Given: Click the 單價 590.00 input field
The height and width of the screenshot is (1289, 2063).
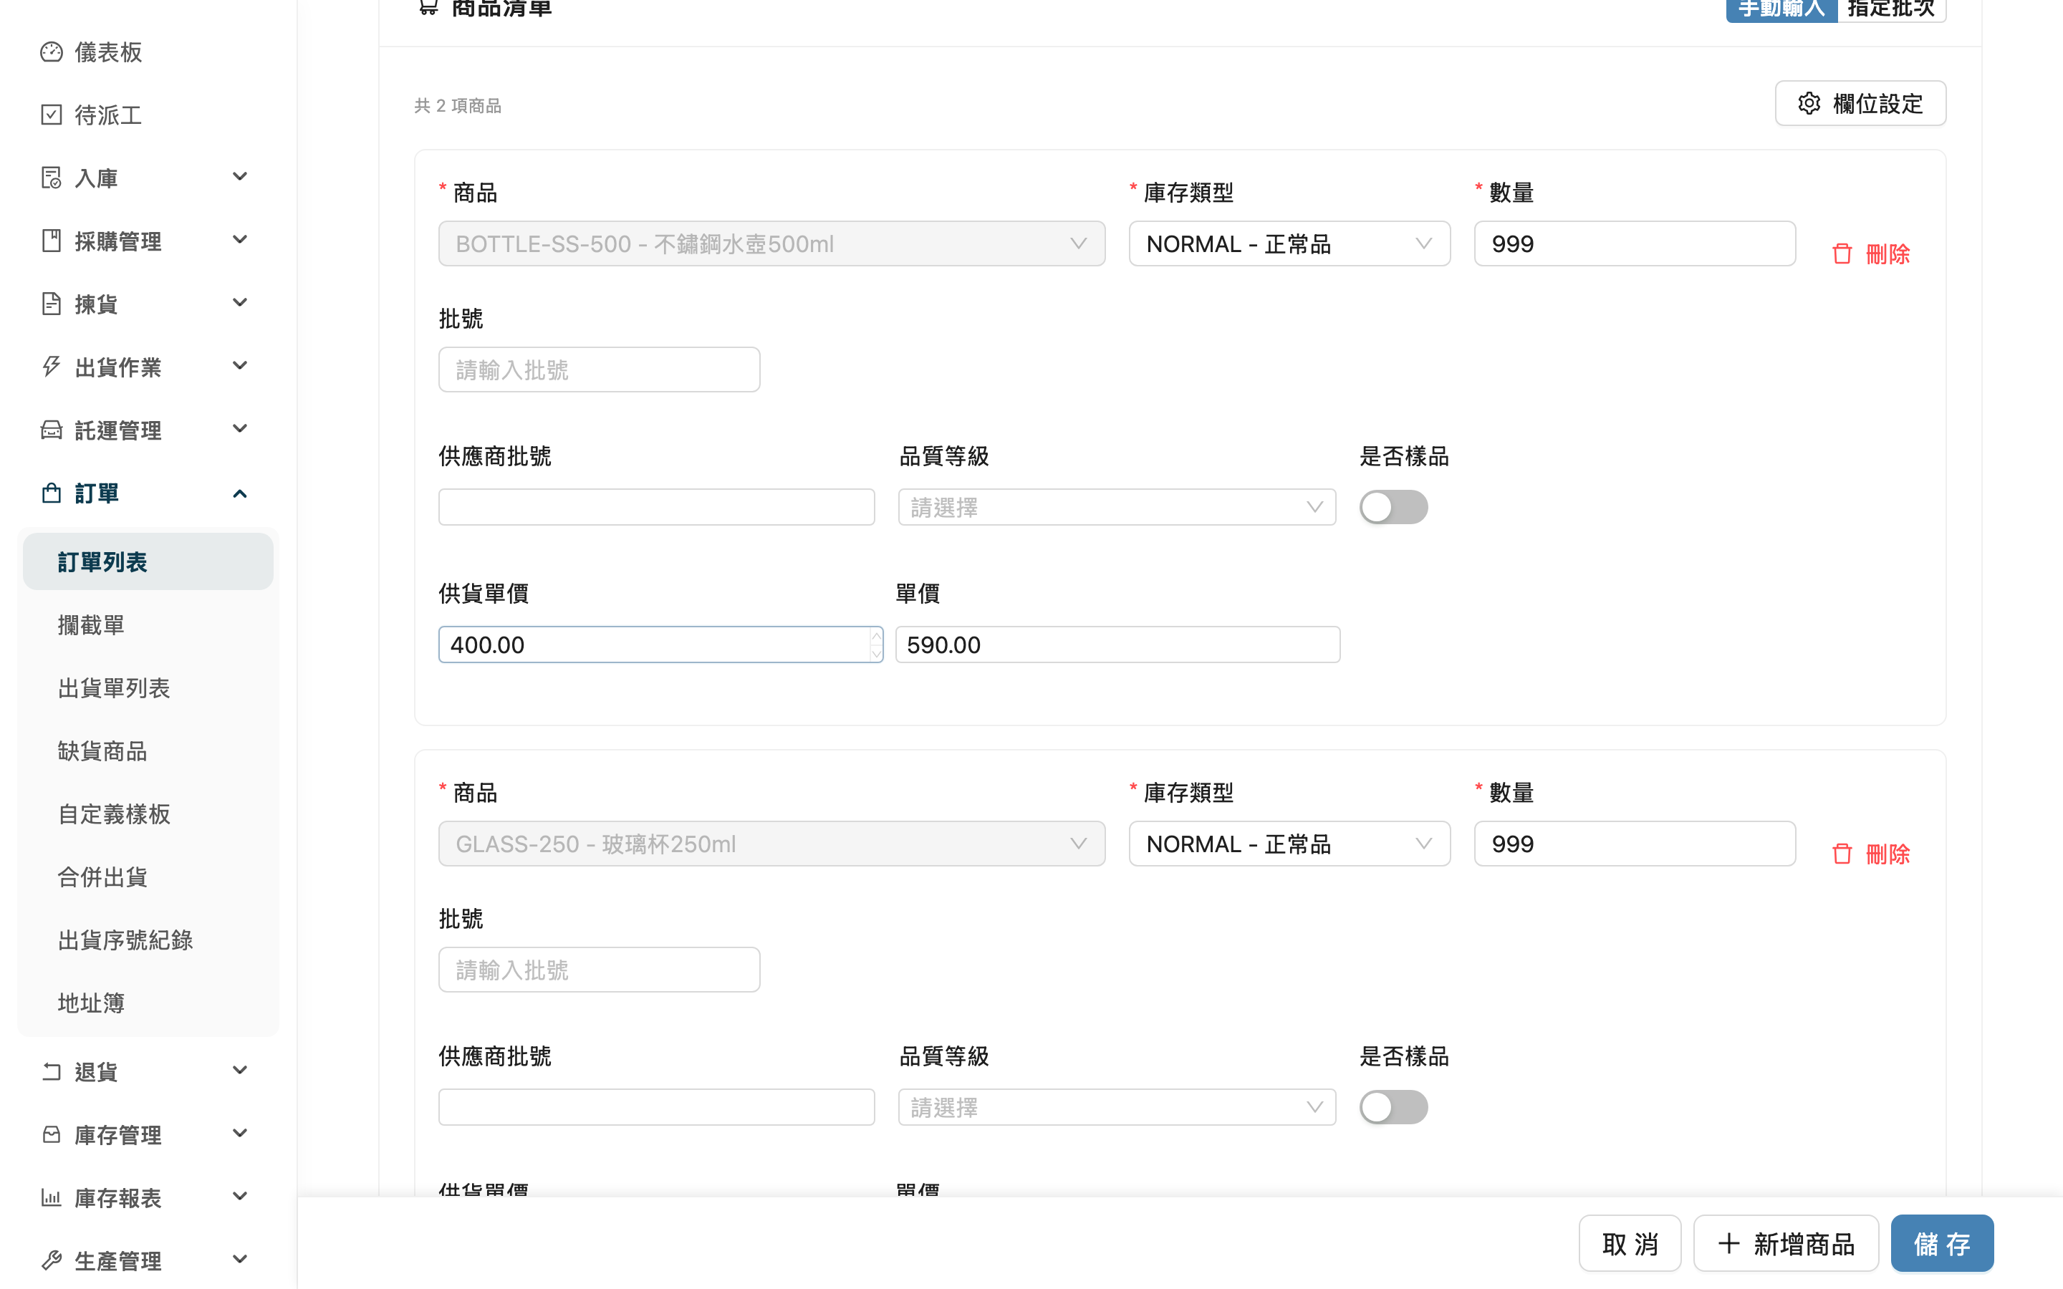Looking at the screenshot, I should click(1117, 644).
